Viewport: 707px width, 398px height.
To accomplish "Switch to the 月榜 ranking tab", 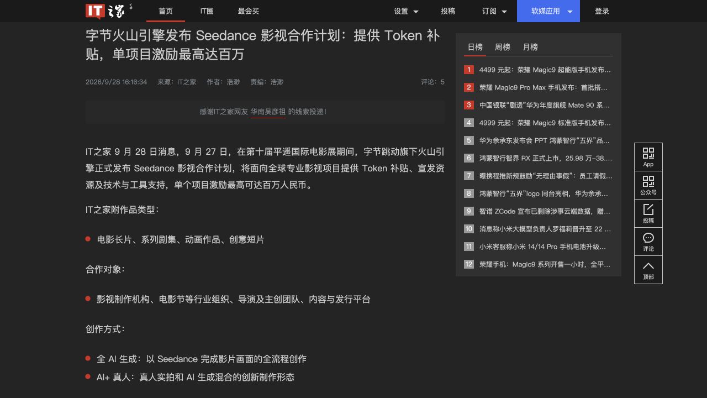I will point(530,47).
